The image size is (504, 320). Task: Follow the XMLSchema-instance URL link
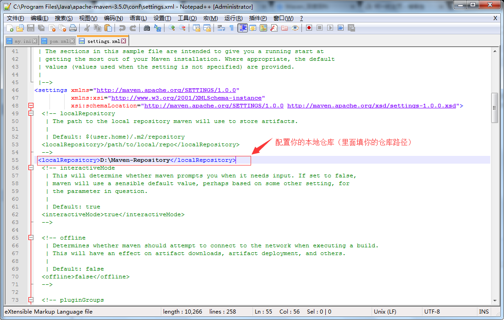(186, 98)
